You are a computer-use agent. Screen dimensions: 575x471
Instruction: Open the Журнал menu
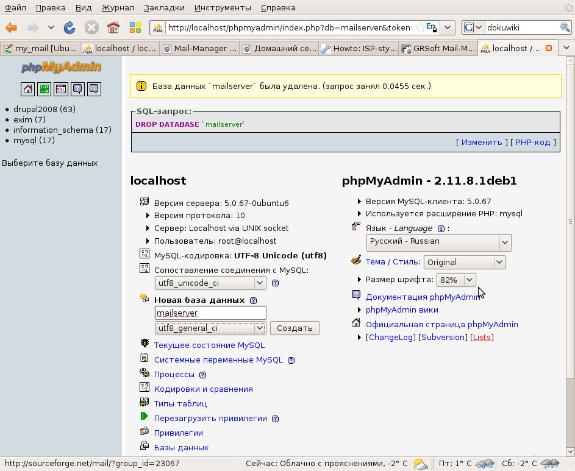pos(117,8)
